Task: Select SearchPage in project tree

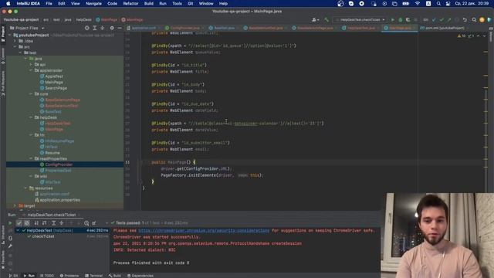Action: tap(56, 88)
